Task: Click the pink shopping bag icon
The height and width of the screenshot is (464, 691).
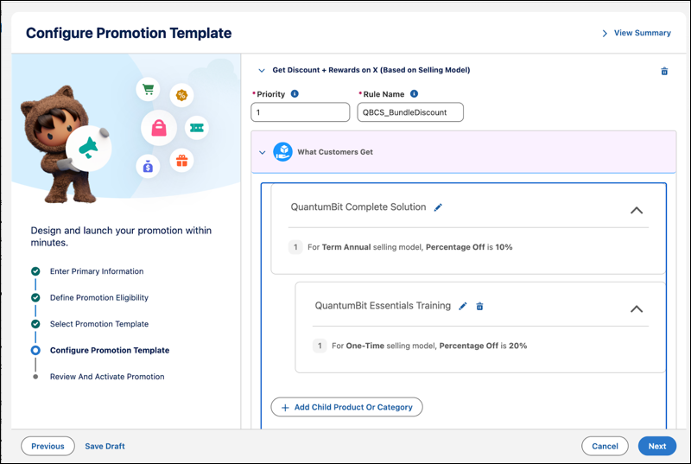Action: coord(159,128)
